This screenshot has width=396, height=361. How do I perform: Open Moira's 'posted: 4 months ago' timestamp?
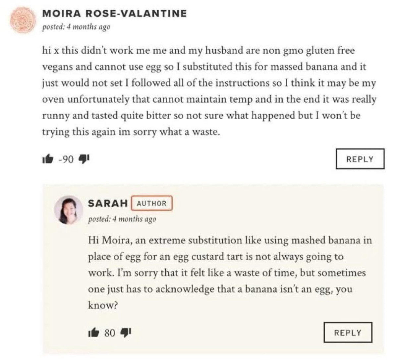click(76, 27)
